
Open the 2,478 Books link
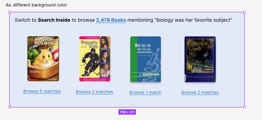(x=111, y=20)
